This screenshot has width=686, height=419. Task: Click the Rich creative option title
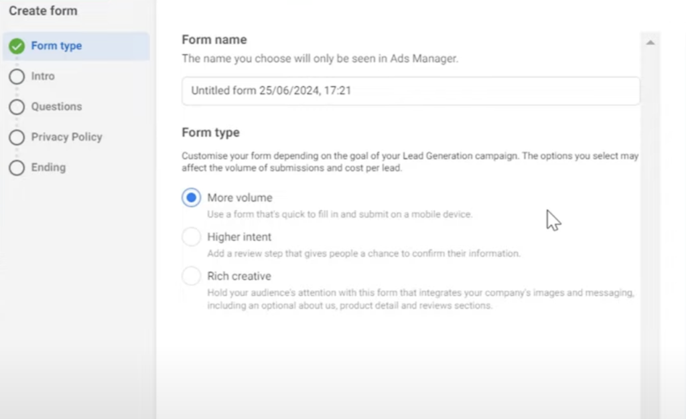point(239,276)
